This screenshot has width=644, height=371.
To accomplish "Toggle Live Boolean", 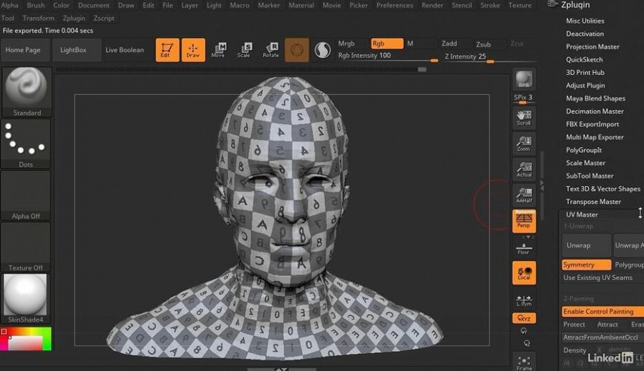I will tap(125, 50).
